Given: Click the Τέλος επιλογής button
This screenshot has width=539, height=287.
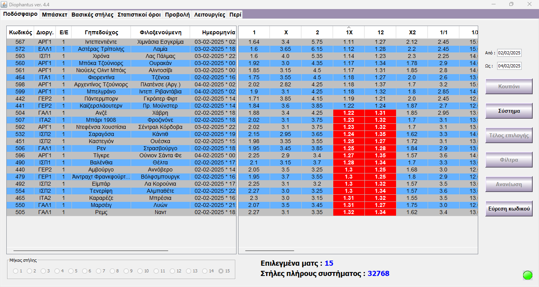Looking at the screenshot, I should 509,135.
